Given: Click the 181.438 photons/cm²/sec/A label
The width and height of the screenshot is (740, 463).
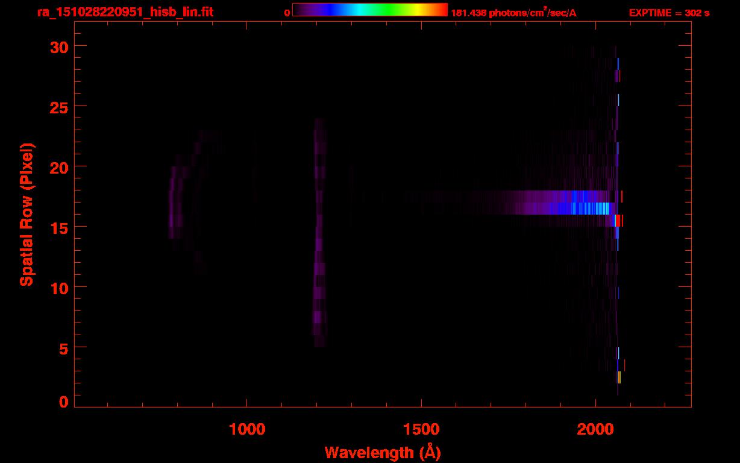Looking at the screenshot, I should point(513,13).
